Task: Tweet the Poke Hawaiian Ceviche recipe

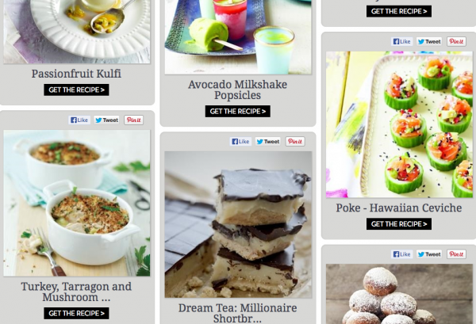Action: tap(429, 41)
